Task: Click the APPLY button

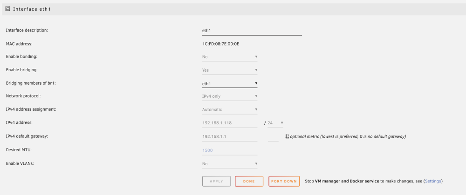Action: (x=216, y=182)
